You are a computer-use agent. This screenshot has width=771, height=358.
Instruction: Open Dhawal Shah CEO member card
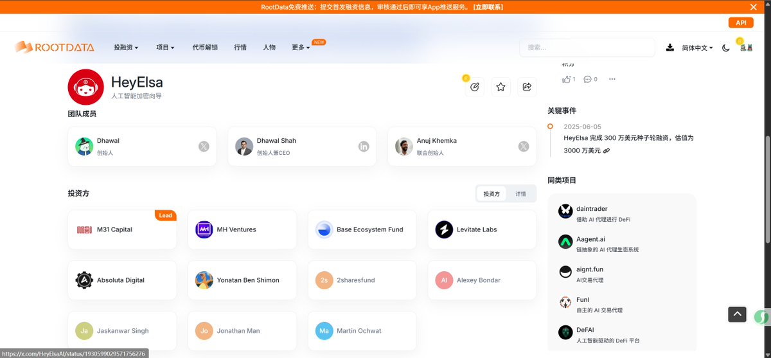302,147
